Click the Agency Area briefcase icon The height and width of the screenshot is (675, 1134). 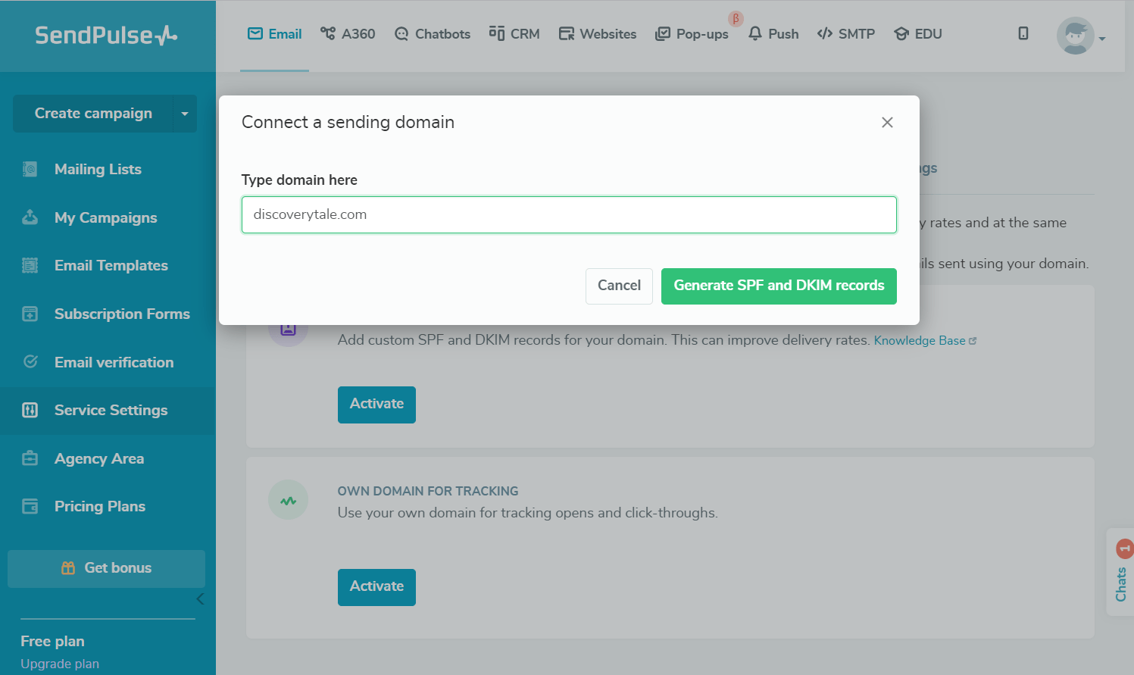pos(30,458)
